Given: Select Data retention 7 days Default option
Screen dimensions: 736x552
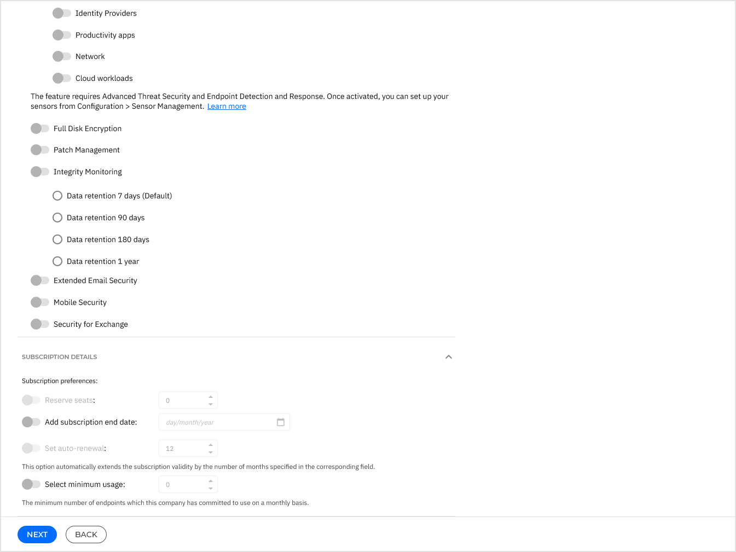Looking at the screenshot, I should pos(57,195).
